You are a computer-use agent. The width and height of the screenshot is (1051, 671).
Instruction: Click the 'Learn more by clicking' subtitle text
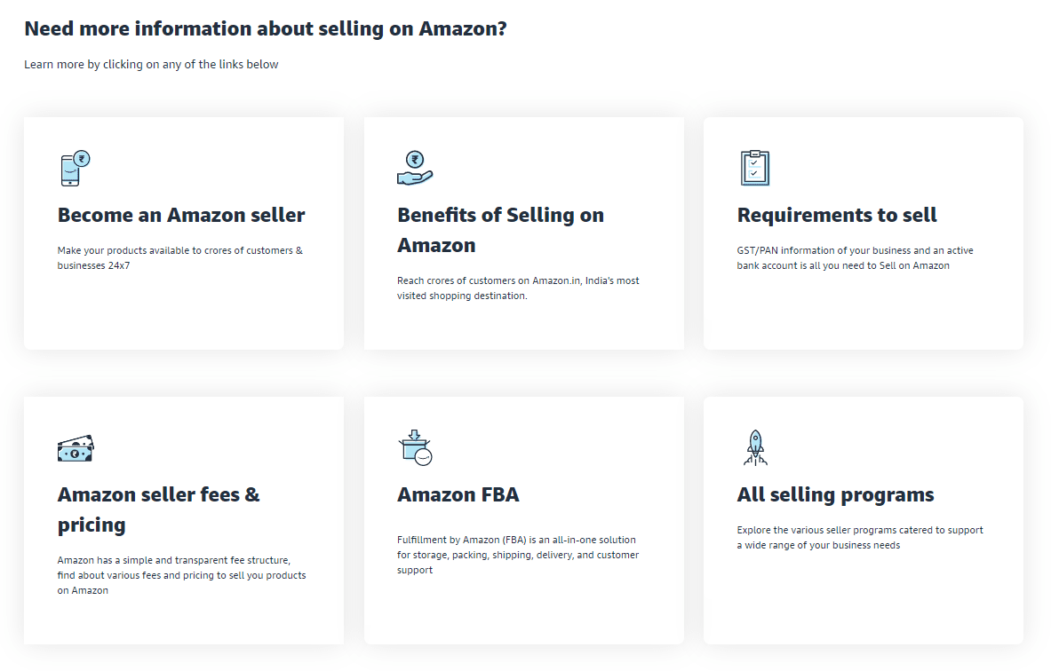tap(151, 64)
